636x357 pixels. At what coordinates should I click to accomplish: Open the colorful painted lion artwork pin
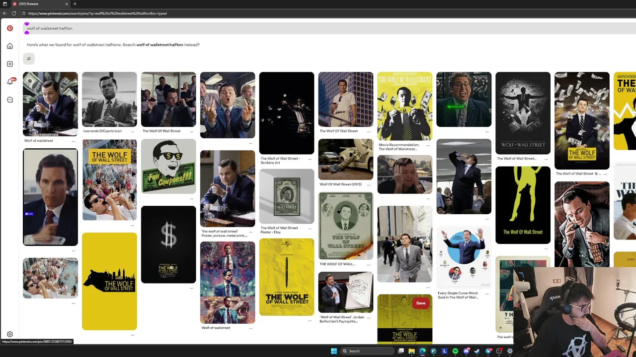228,283
